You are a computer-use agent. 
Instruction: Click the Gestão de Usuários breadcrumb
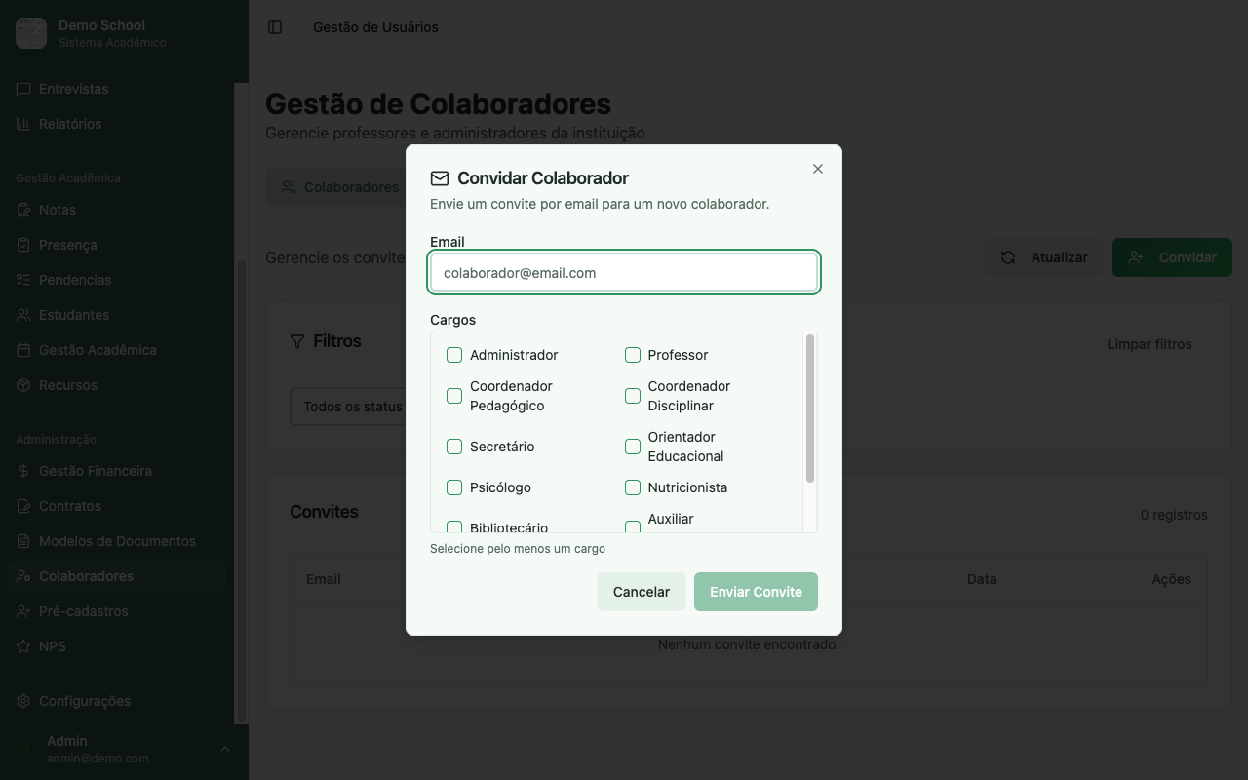(x=375, y=27)
